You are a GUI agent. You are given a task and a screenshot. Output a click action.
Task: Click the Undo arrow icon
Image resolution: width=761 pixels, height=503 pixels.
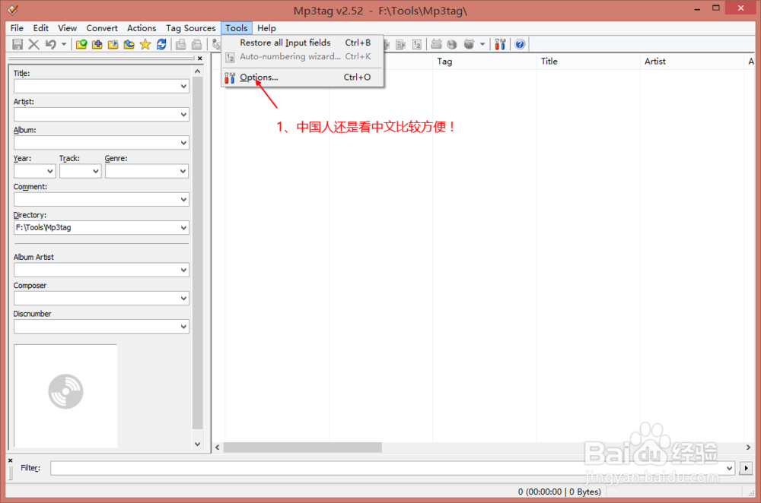click(50, 45)
